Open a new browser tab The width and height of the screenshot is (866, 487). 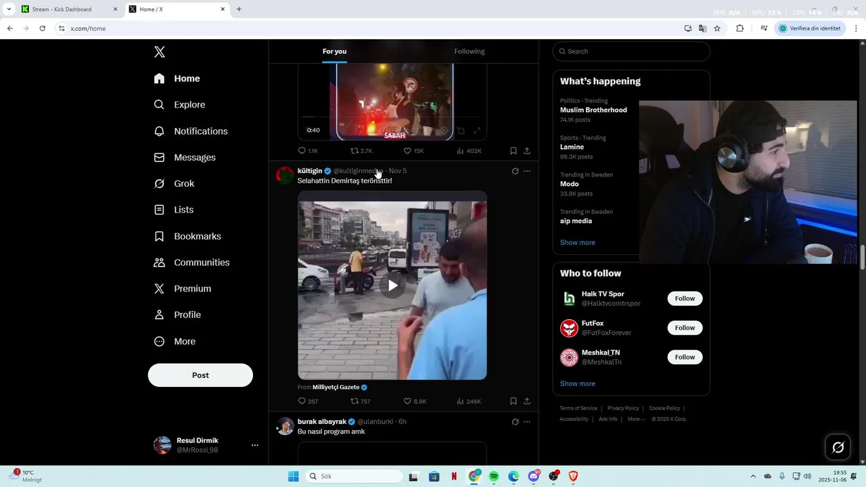click(239, 9)
